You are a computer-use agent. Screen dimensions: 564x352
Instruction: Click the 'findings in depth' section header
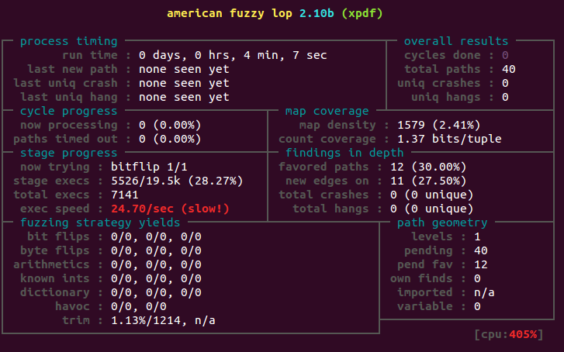point(344,154)
